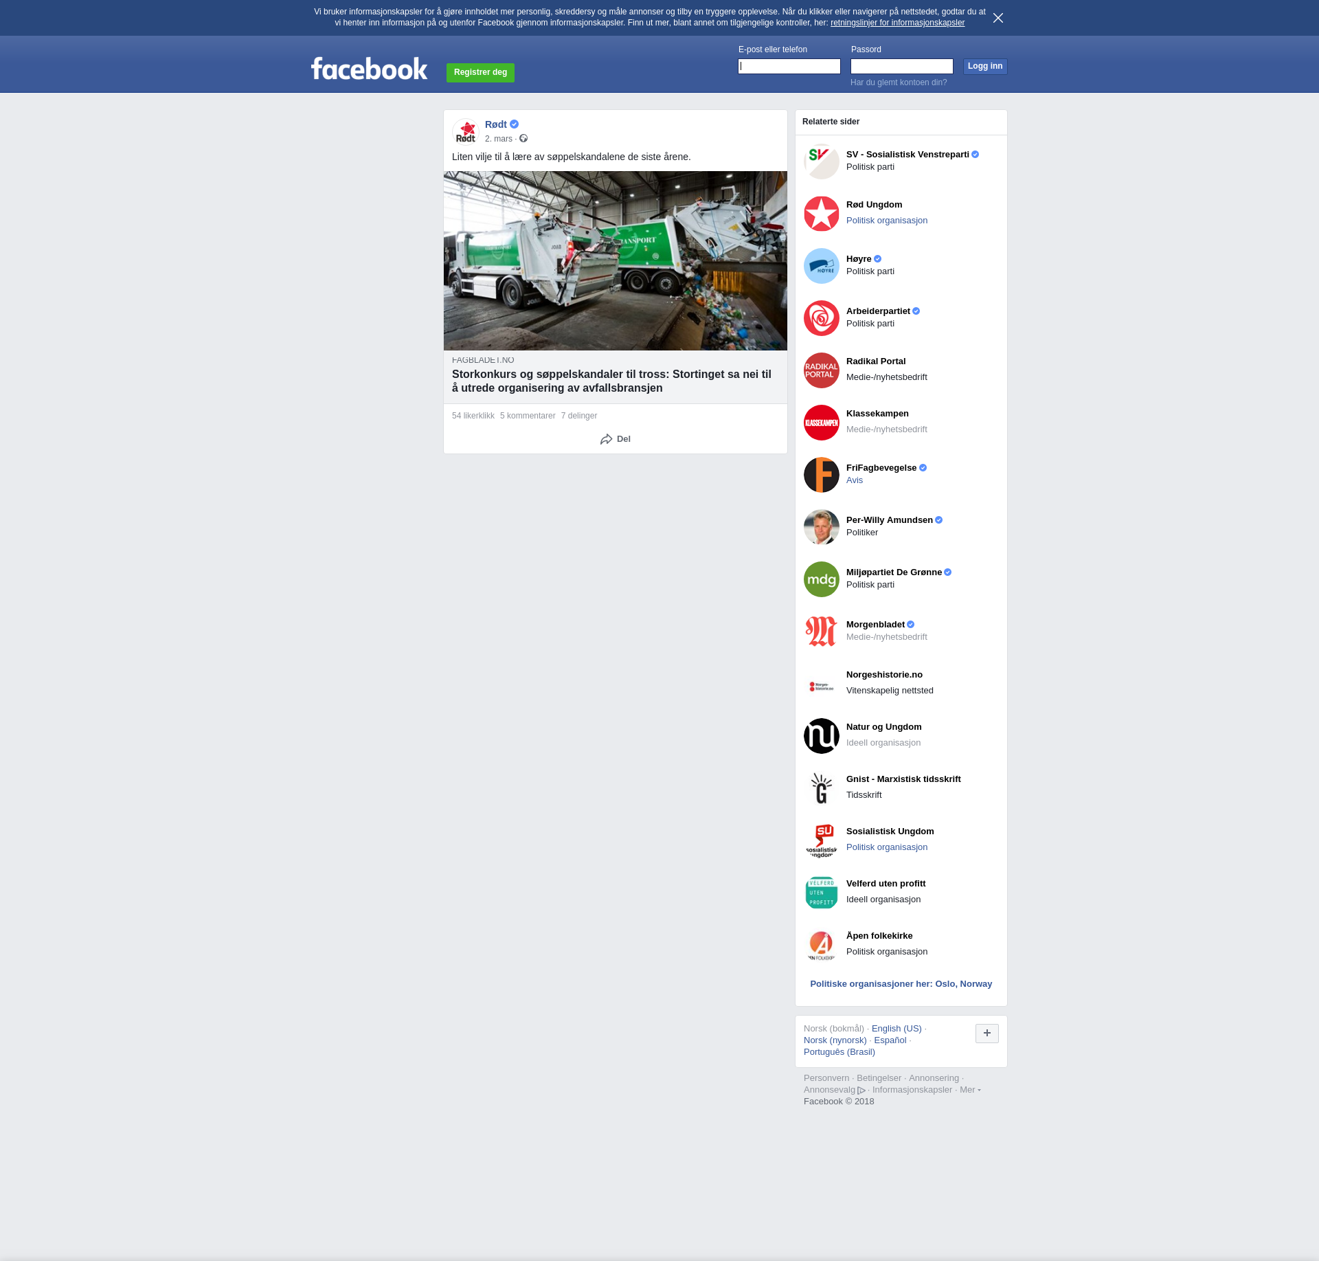Click the mdg Miljøpartiet logo

(822, 579)
